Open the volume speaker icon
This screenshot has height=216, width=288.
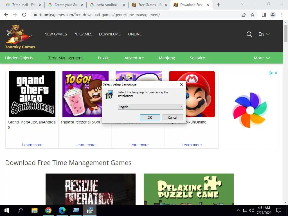(252, 210)
